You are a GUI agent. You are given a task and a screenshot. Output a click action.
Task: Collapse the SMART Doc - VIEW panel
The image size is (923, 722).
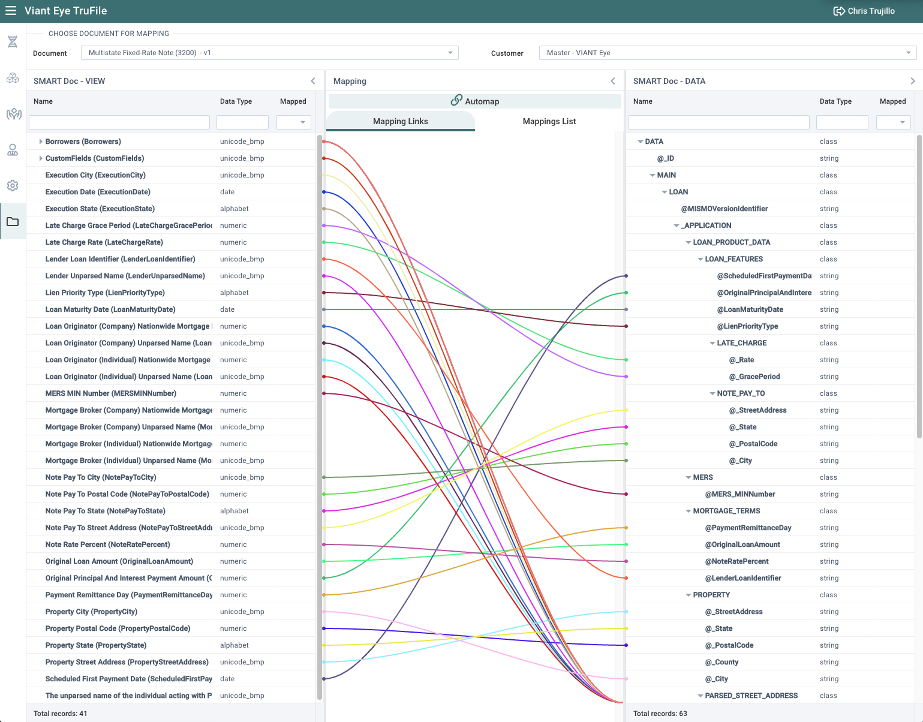pyautogui.click(x=312, y=81)
